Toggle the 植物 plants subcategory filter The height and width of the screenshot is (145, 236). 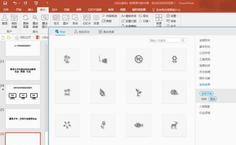pyautogui.click(x=213, y=99)
